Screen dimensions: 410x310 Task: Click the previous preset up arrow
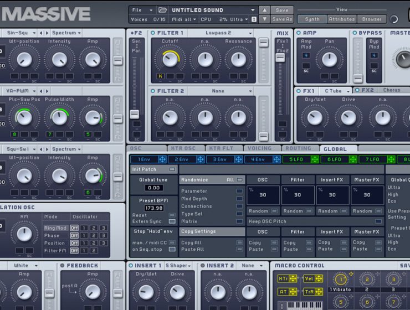pyautogui.click(x=265, y=10)
